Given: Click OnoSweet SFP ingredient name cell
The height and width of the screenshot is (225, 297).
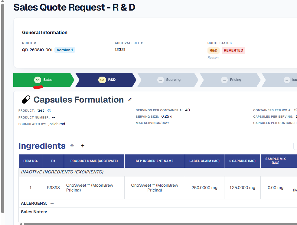Looking at the screenshot, I should 155,188.
